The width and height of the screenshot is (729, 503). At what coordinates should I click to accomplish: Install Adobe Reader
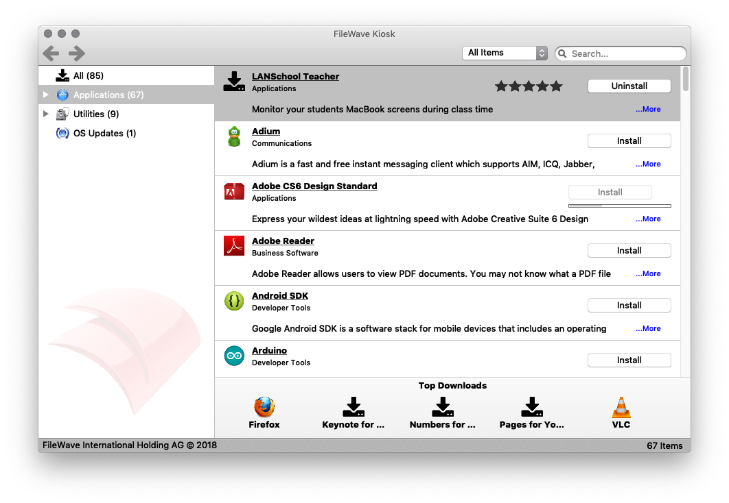coord(629,250)
